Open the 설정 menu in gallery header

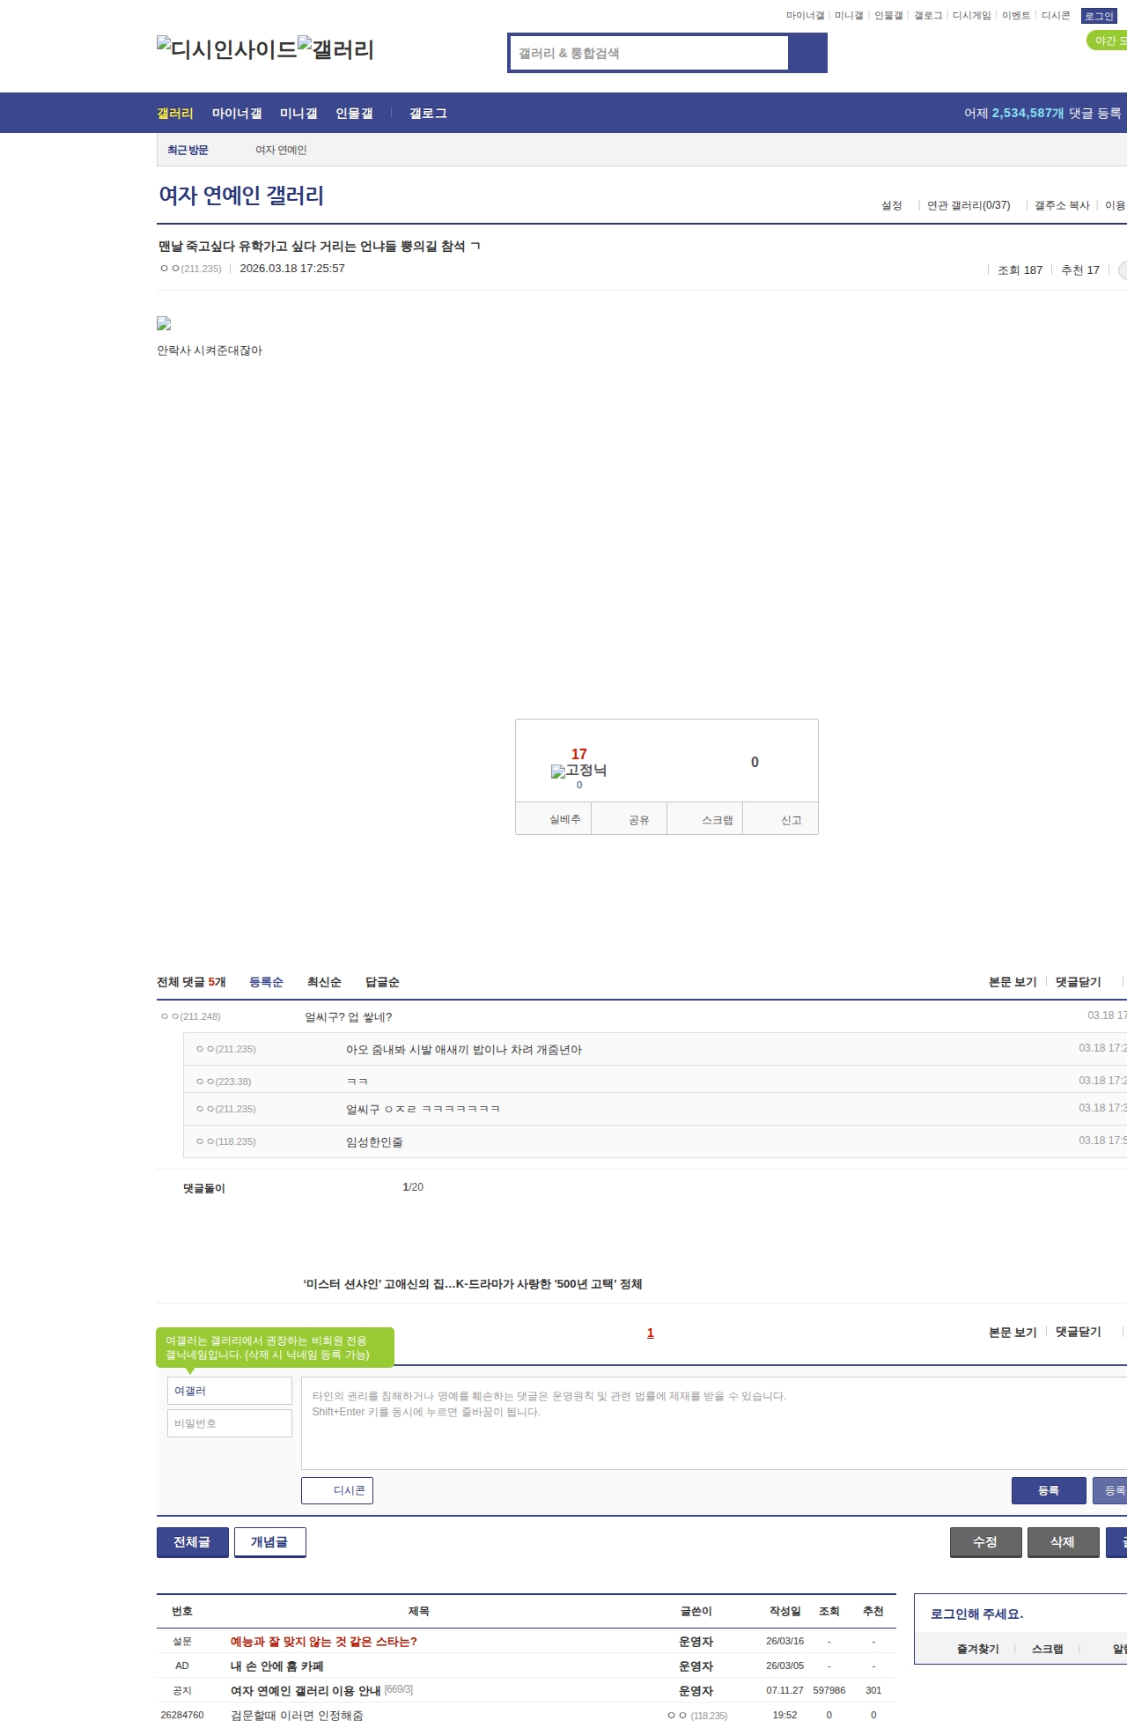(x=892, y=205)
